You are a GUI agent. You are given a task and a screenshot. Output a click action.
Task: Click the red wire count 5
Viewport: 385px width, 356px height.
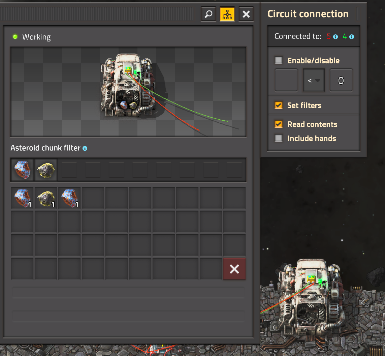coord(328,37)
